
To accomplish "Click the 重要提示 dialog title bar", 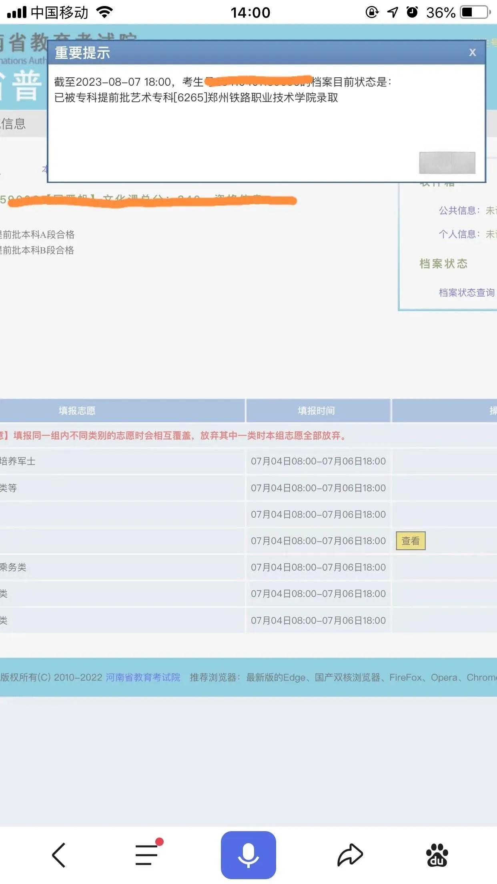I will point(240,53).
